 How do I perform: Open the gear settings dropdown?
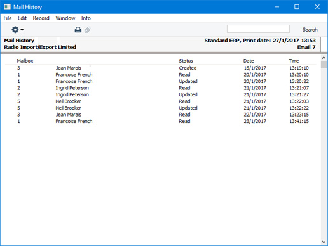click(17, 30)
